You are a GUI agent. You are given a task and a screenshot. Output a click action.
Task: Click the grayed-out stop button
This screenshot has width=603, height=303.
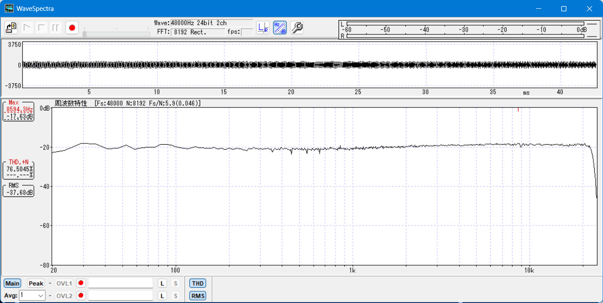click(x=42, y=28)
